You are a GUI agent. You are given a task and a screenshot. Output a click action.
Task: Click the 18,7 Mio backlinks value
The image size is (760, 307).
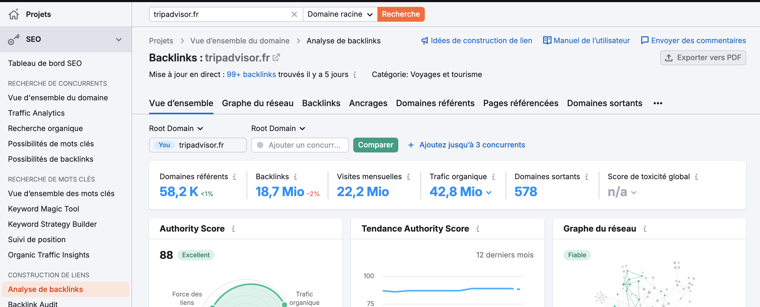[x=280, y=192]
